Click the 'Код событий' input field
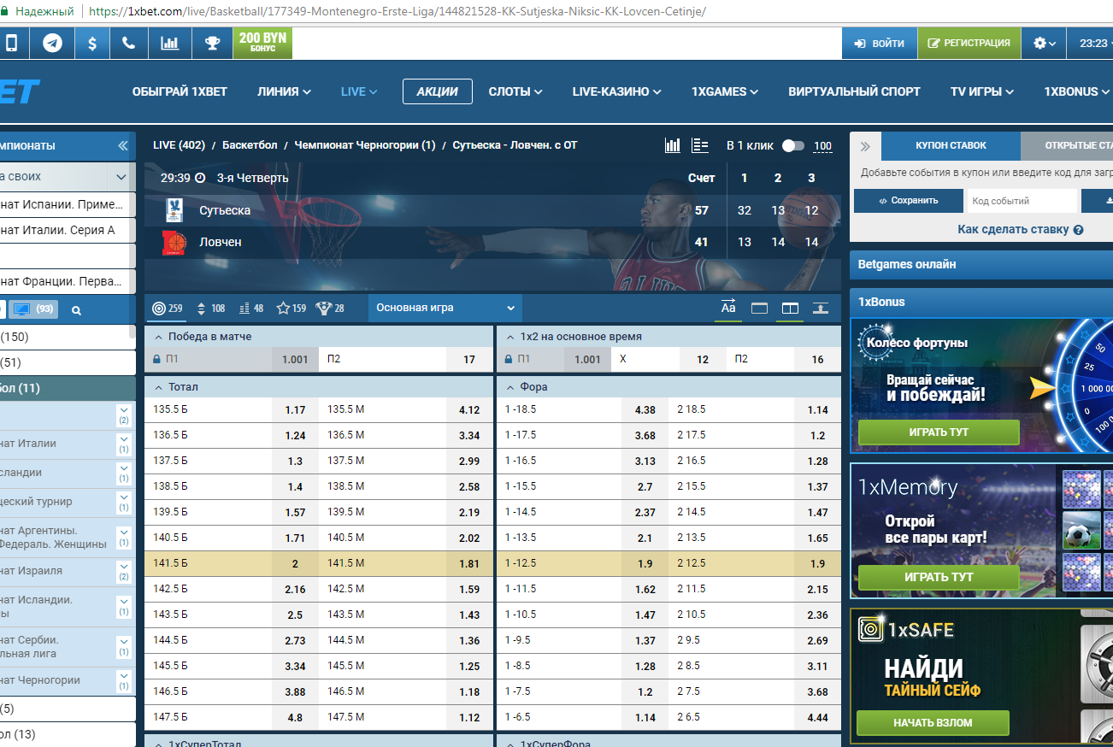Image resolution: width=1113 pixels, height=747 pixels. click(1022, 201)
